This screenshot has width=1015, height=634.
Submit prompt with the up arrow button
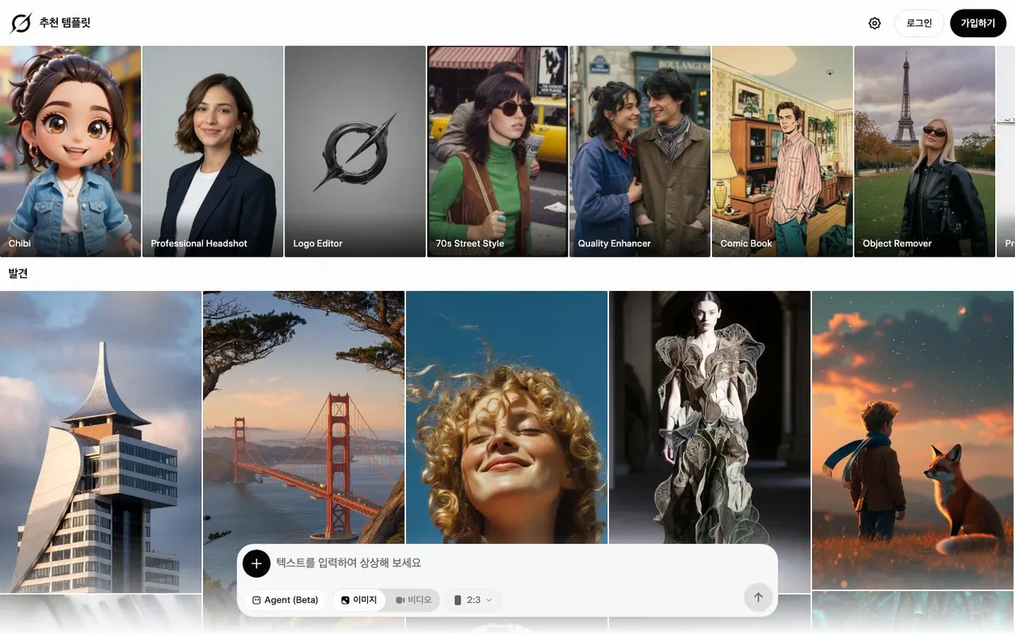click(x=758, y=598)
